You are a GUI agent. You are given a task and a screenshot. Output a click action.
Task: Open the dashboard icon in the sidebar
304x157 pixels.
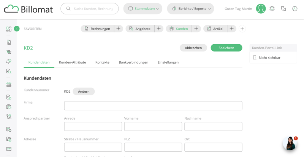coord(9,29)
